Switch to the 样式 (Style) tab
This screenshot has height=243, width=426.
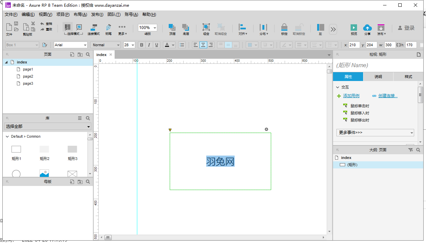point(408,77)
